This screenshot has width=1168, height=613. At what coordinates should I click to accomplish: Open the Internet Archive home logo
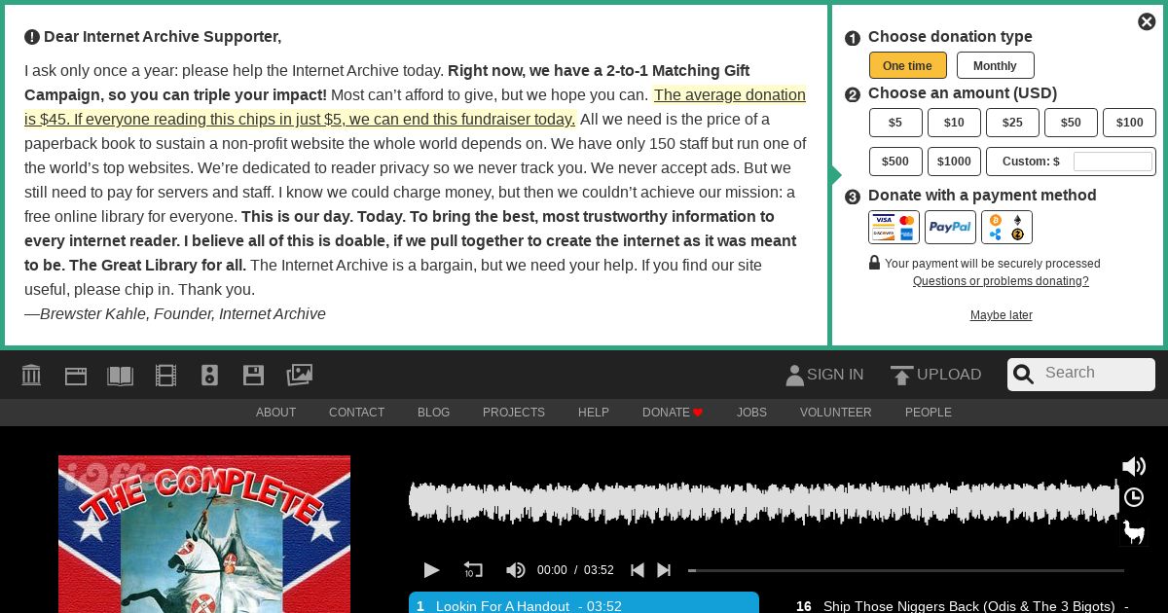(31, 375)
